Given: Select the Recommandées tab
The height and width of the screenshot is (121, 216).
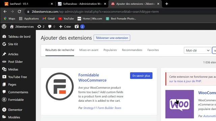Looking at the screenshot, I should (132, 50).
